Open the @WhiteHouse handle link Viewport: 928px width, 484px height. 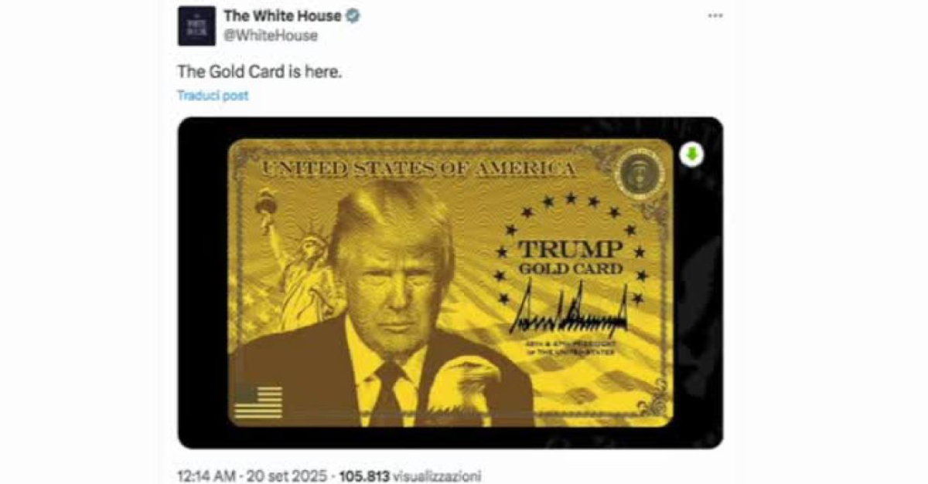271,36
